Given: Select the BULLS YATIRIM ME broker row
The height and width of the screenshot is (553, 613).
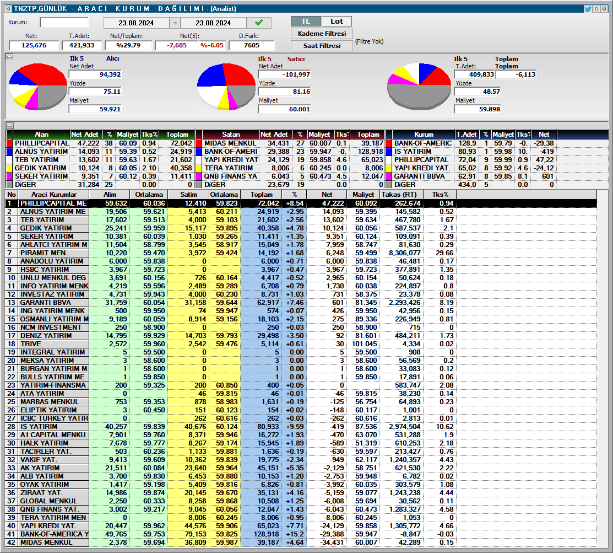Looking at the screenshot, I should click(301, 377).
